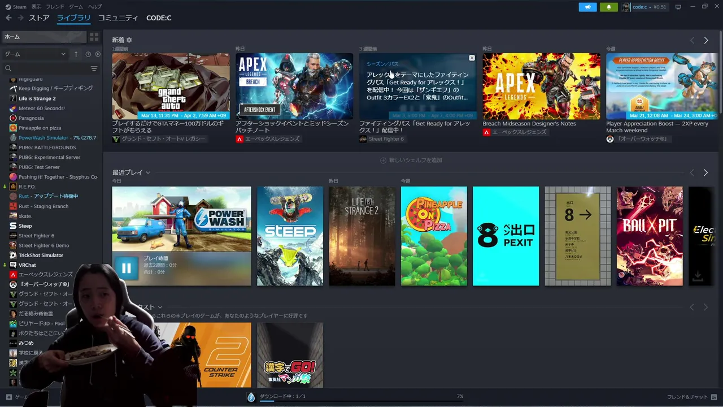Pause the PowerWash Simulator download

tap(127, 268)
